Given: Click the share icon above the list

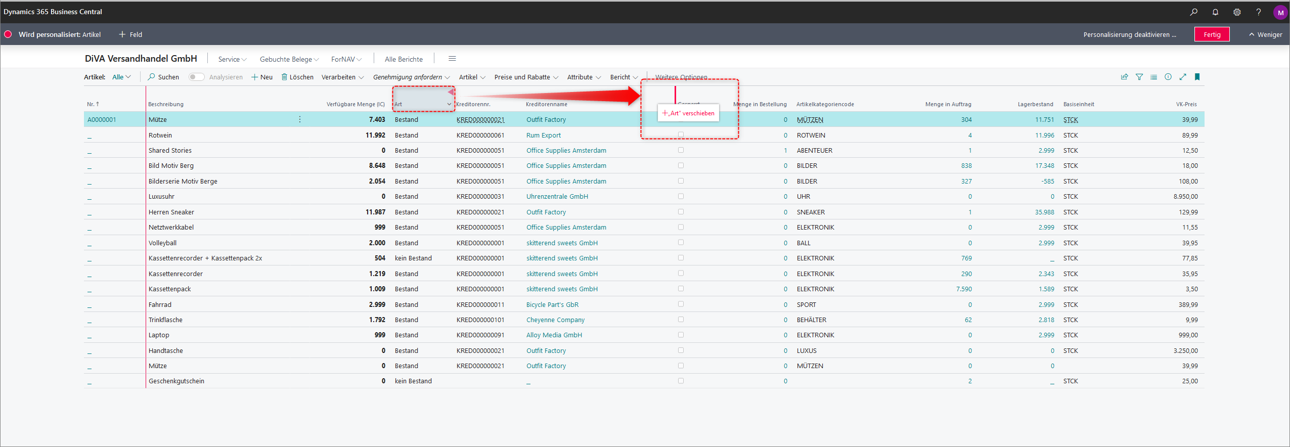Looking at the screenshot, I should tap(1125, 77).
